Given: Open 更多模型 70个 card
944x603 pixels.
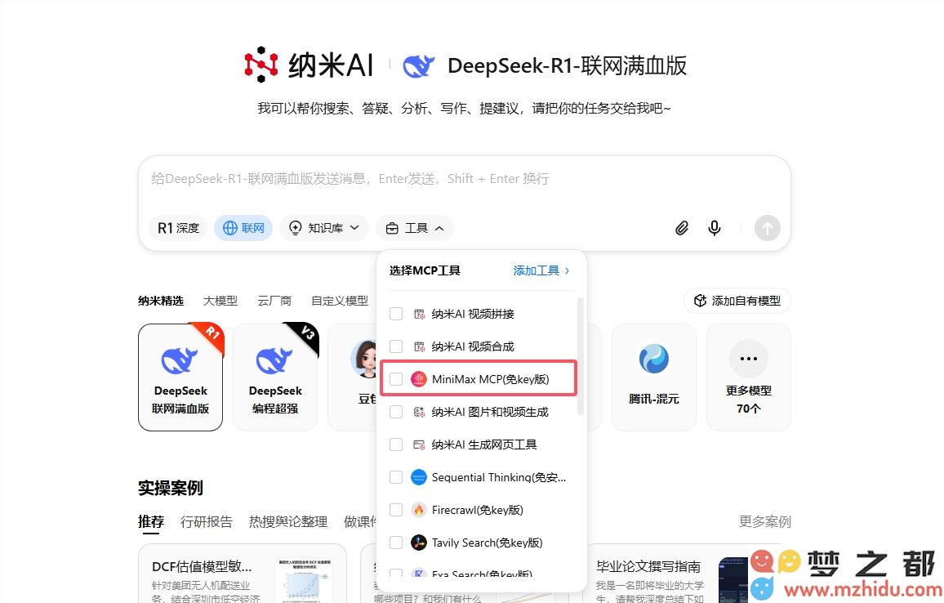Looking at the screenshot, I should click(748, 377).
